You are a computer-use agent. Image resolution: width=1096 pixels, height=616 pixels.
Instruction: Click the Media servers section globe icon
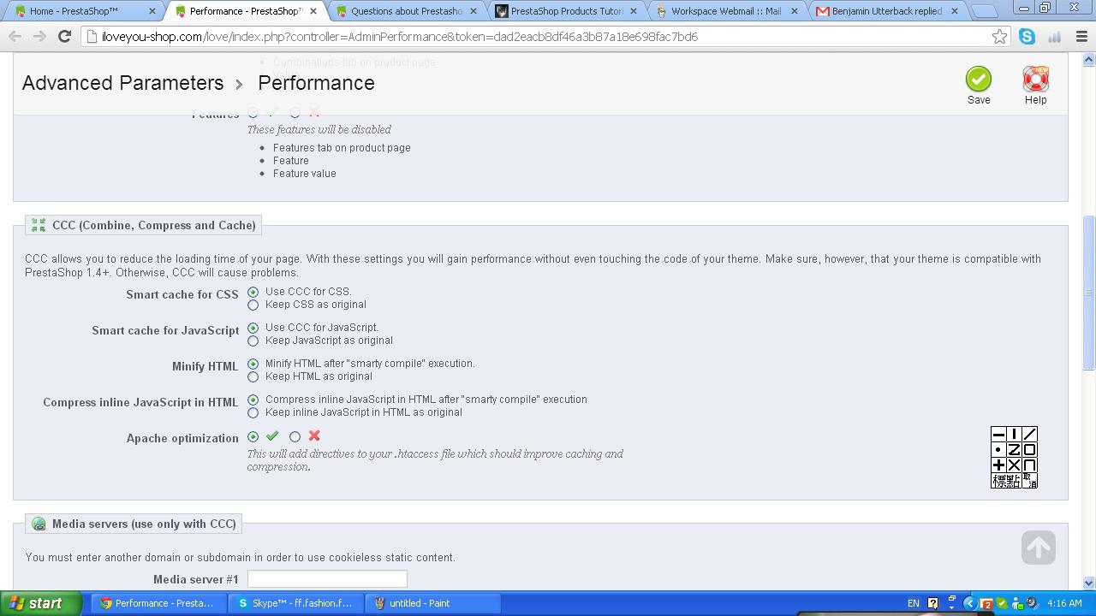(x=39, y=524)
